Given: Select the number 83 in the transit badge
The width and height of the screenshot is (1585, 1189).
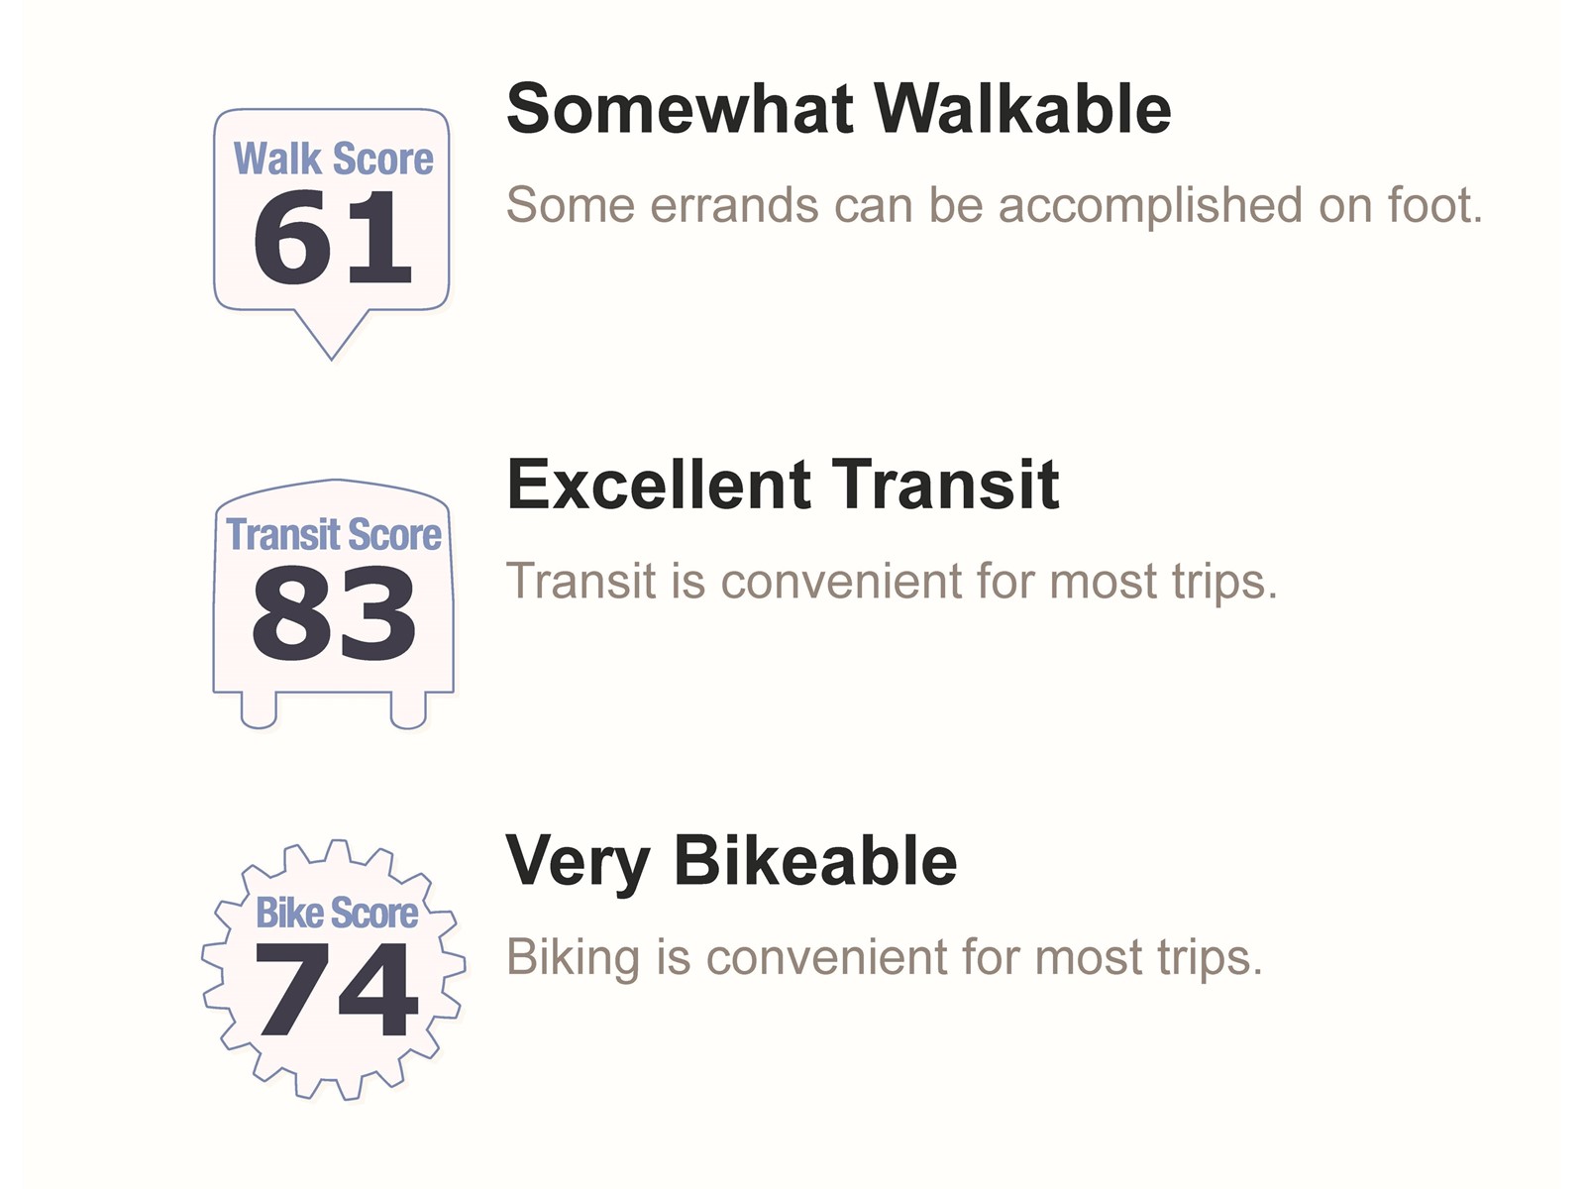Looking at the screenshot, I should 334,613.
